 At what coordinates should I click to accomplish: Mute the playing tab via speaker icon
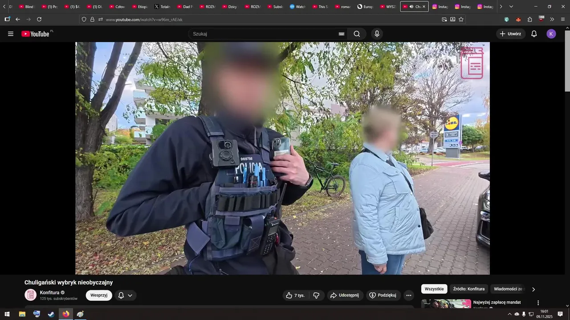point(411,7)
